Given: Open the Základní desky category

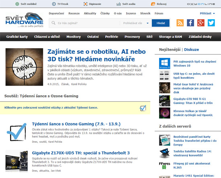Looking at the screenshot, I should point(200,37).
